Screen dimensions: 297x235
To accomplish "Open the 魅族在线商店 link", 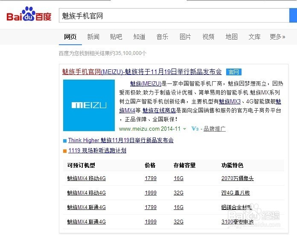I will point(159,110).
